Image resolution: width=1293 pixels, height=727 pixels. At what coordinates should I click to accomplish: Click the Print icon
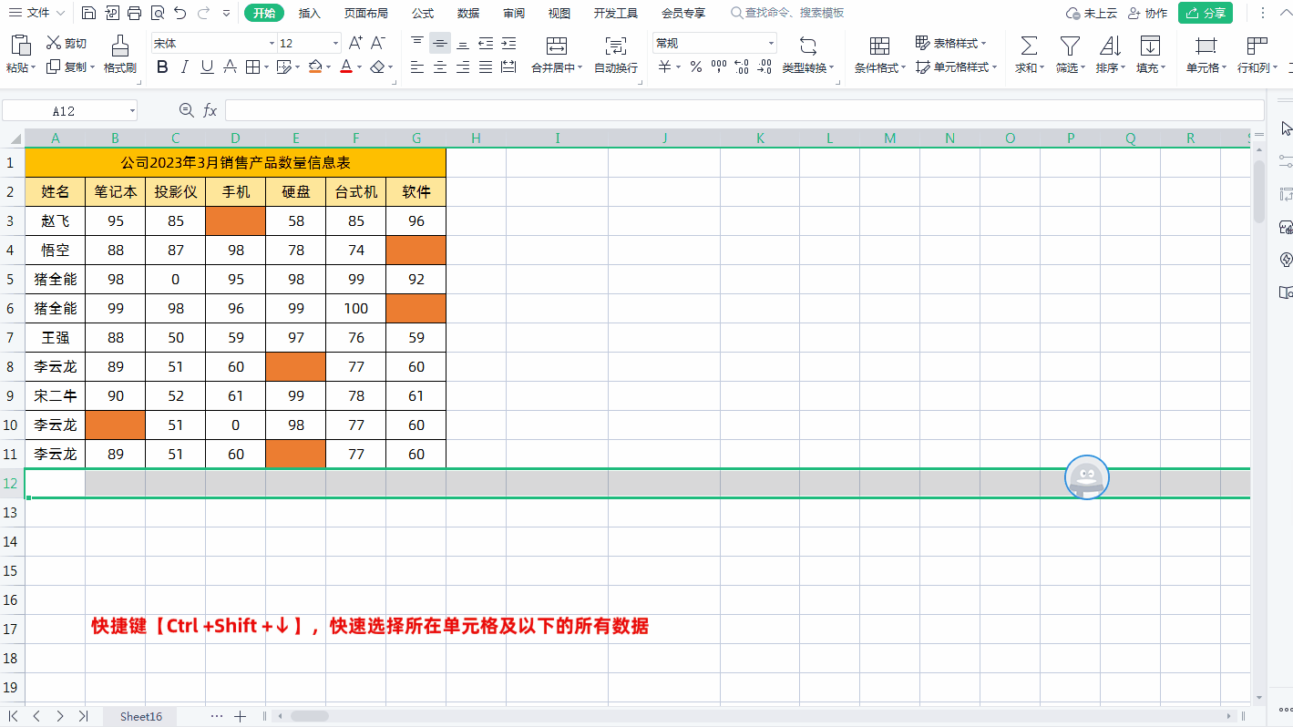tap(134, 13)
